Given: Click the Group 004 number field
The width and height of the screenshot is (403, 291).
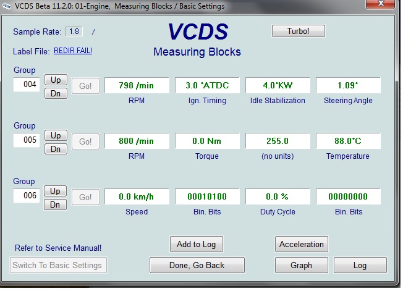Looking at the screenshot, I should (x=27, y=84).
